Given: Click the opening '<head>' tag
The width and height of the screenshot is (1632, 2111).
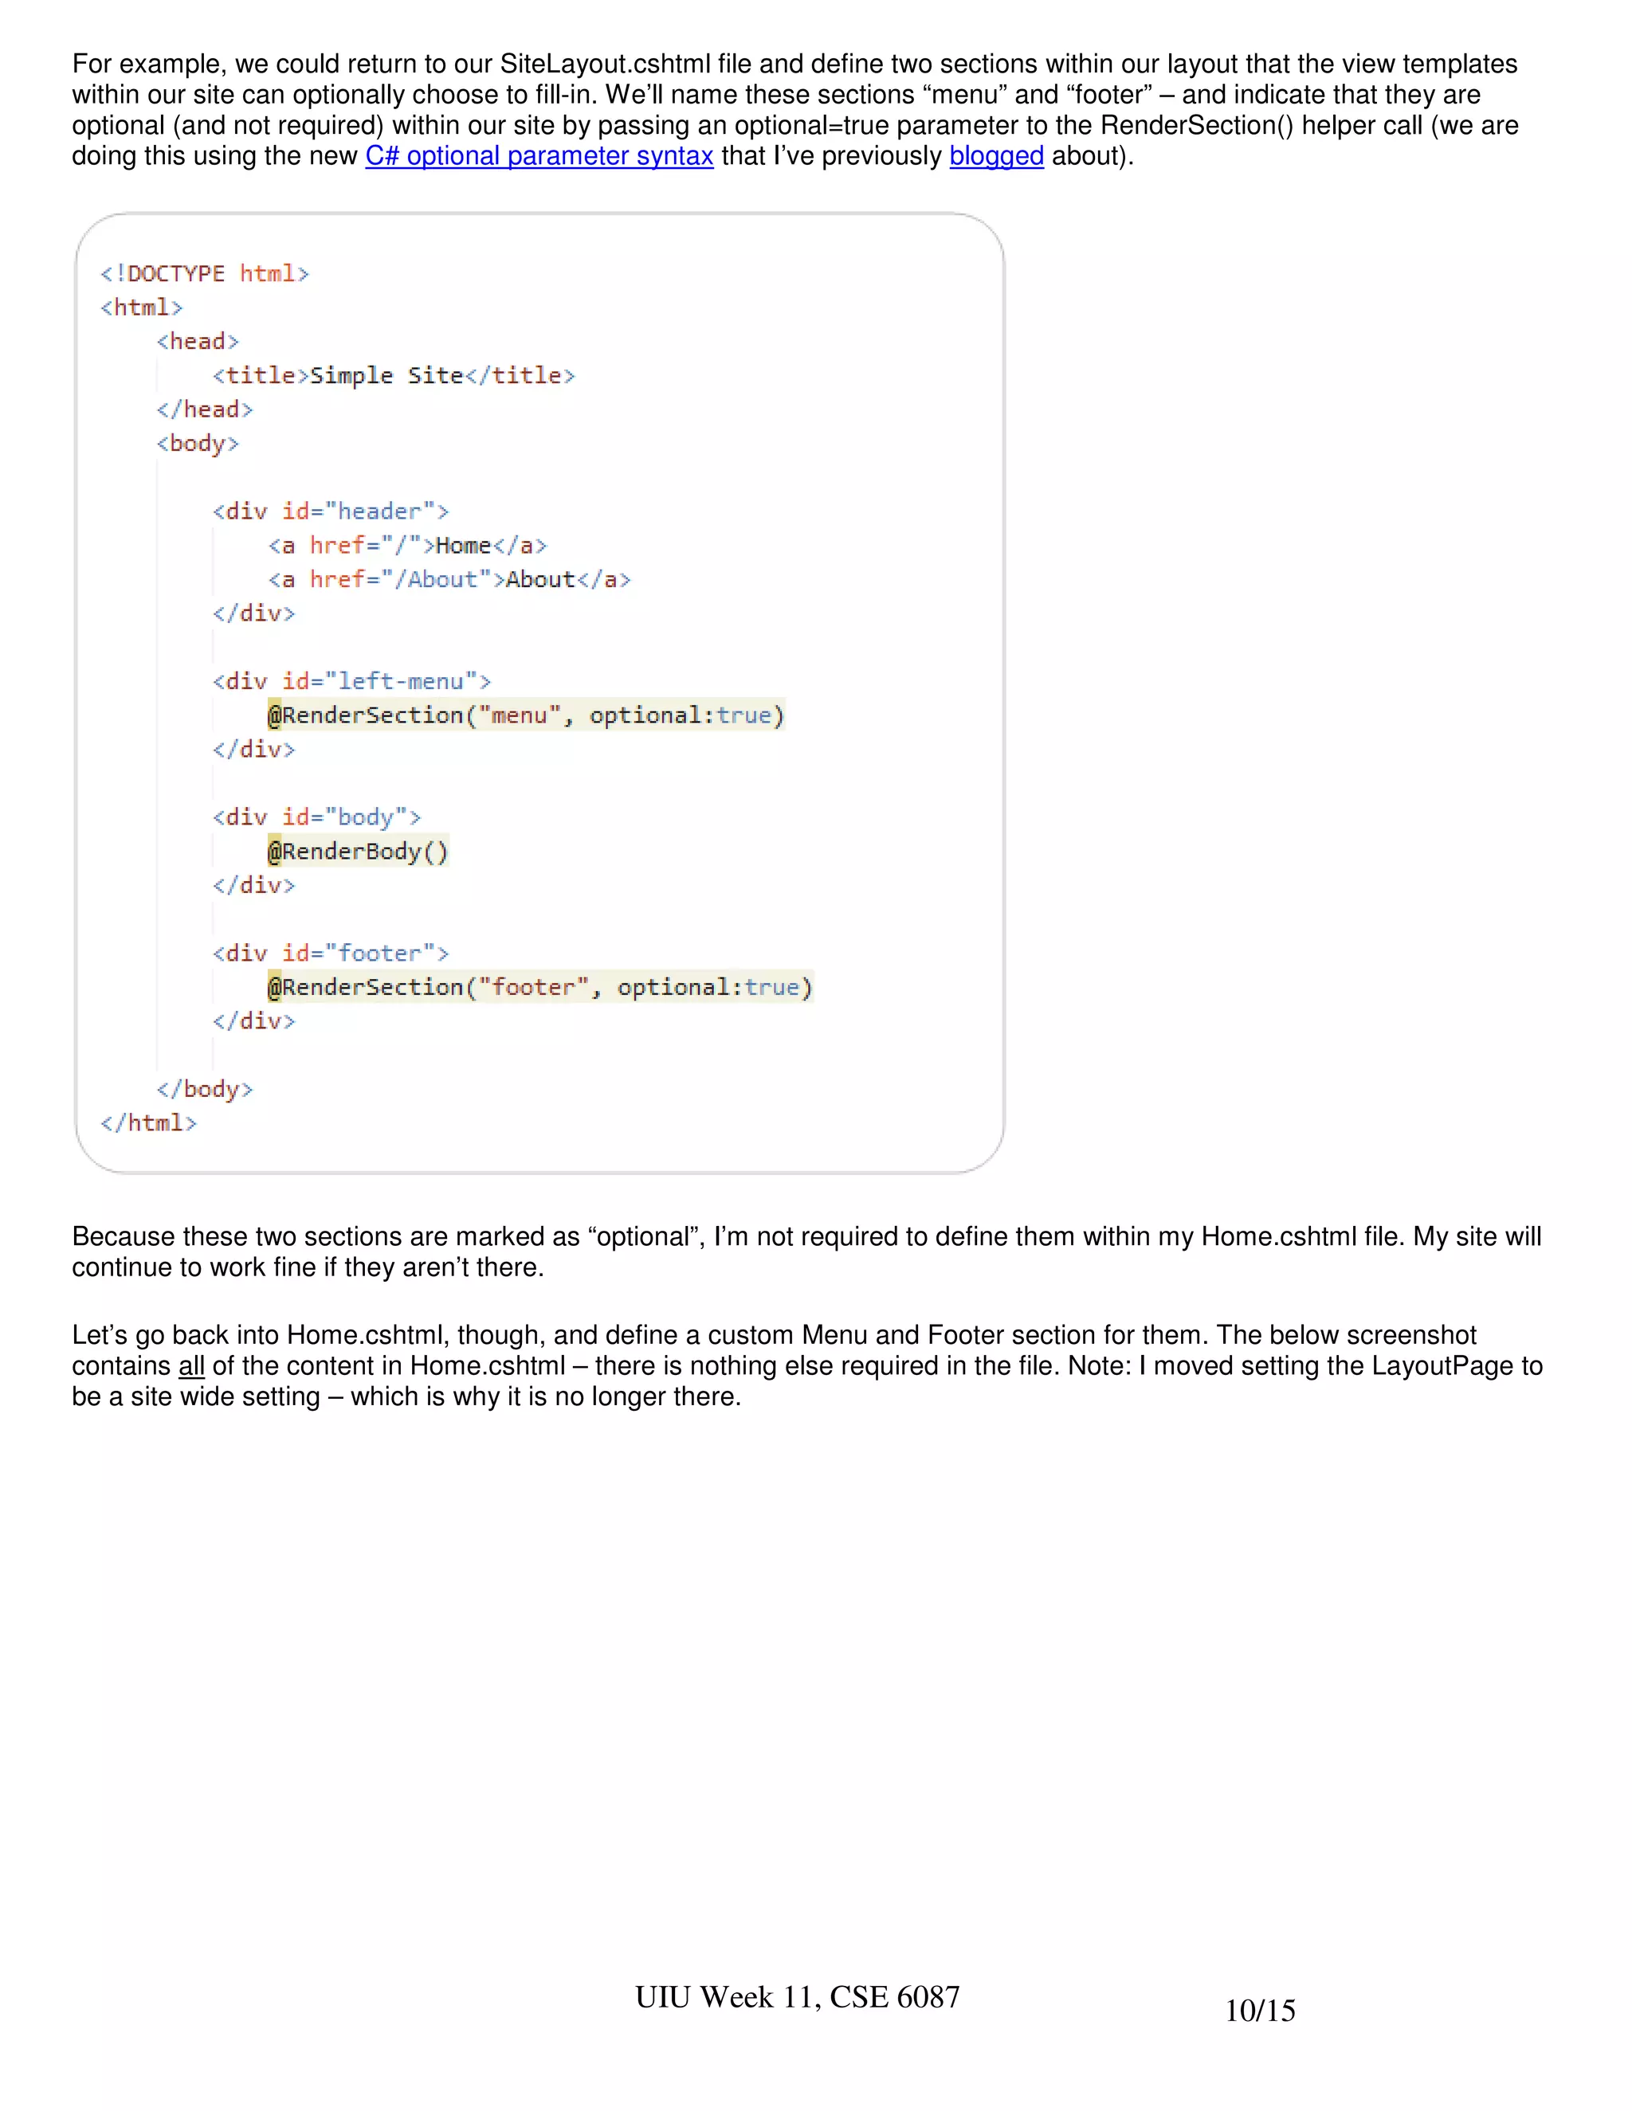Looking at the screenshot, I should pos(198,341).
